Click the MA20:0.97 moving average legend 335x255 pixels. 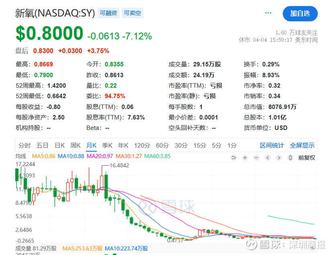click(100, 156)
